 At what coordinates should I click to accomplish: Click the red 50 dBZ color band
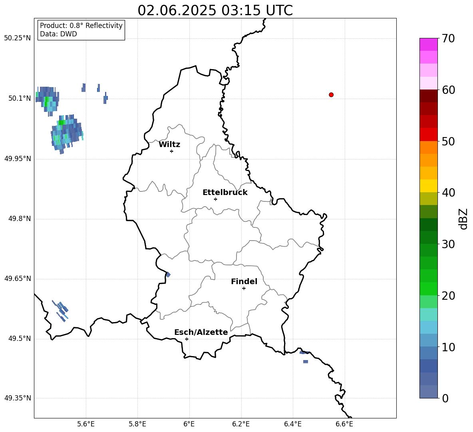pyautogui.click(x=428, y=135)
